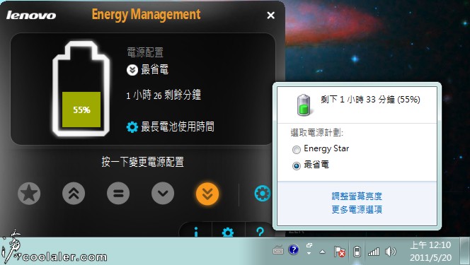The image size is (470, 265).
Task: Click the 調整螢幕亮度 link
Action: click(x=357, y=196)
